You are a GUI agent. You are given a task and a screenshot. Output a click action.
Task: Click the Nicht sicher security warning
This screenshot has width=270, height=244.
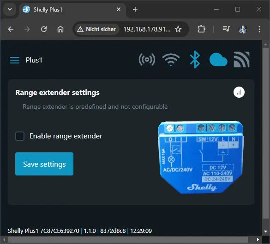(x=96, y=29)
